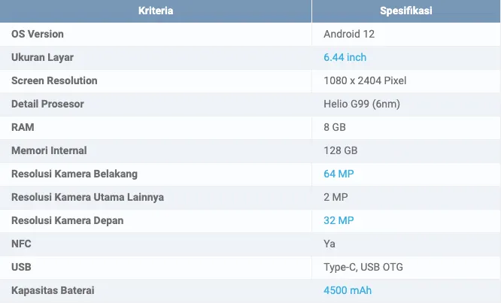Click the 32 MP front camera link
The image size is (501, 303).
point(339,220)
